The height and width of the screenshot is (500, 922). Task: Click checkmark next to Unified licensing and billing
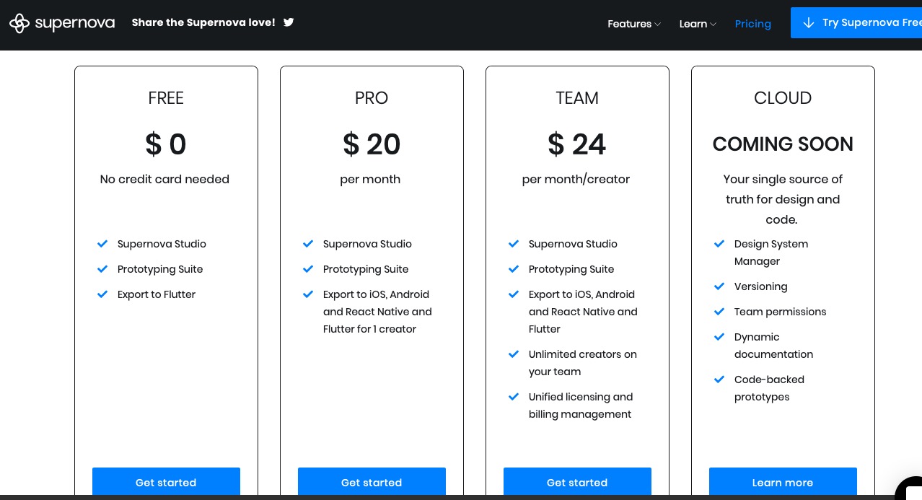pyautogui.click(x=514, y=397)
